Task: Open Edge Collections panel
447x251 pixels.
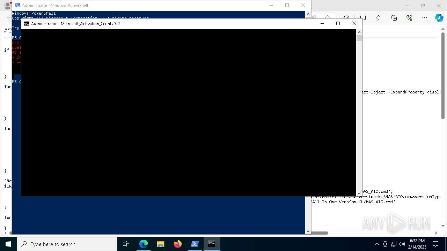Action: pyautogui.click(x=394, y=18)
